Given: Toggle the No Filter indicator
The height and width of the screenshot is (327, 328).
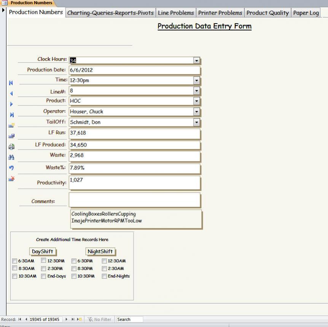Looking at the screenshot, I should coord(99,319).
